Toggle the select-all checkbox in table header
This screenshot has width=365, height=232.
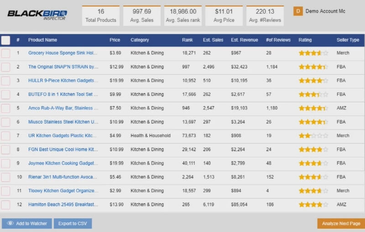[x=5, y=40]
